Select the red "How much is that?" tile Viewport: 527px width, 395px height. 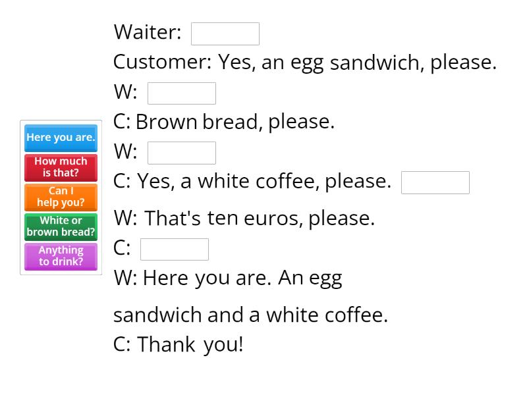[61, 167]
